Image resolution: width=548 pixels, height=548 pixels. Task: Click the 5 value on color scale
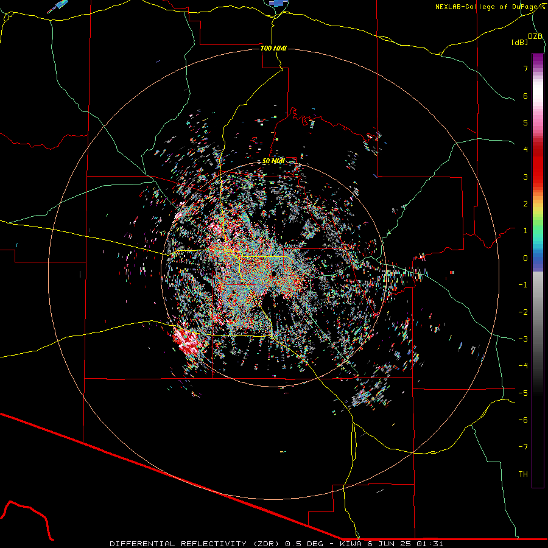(x=525, y=122)
